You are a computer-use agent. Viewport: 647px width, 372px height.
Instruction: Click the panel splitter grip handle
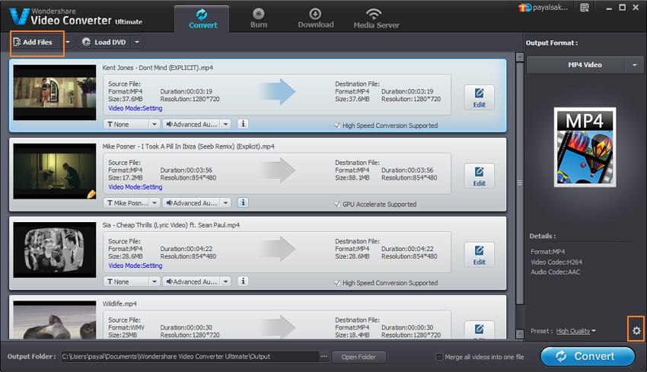coord(520,183)
